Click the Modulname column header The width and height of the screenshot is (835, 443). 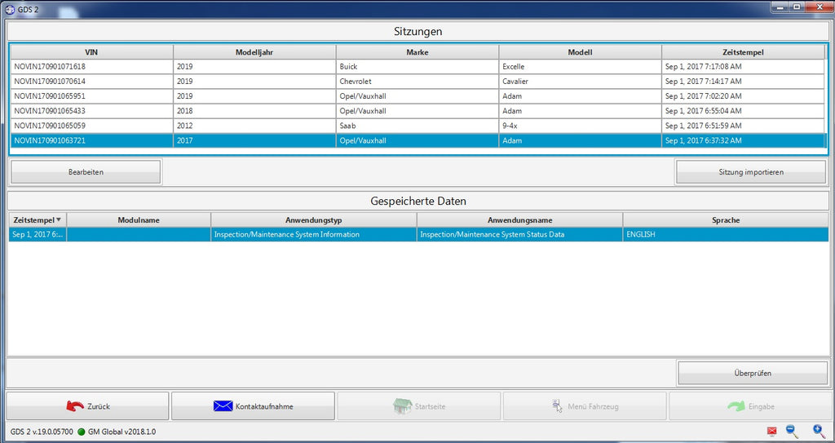139,219
